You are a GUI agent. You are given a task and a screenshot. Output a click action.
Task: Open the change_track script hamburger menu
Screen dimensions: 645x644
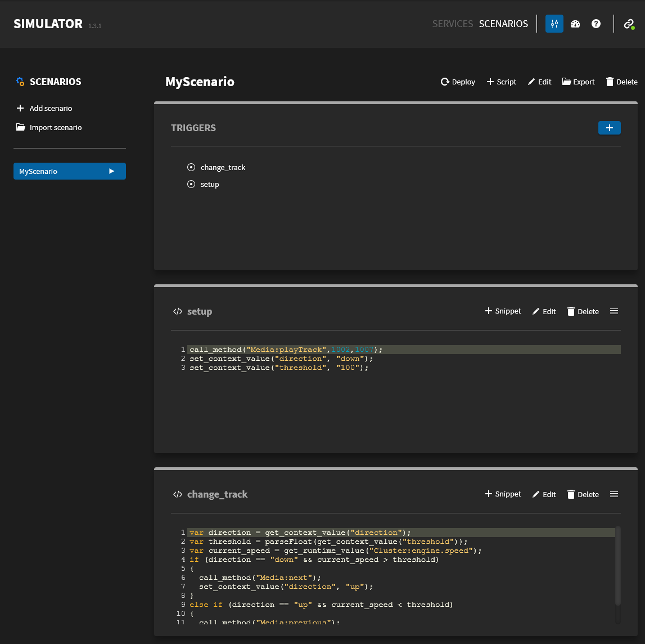pos(614,494)
